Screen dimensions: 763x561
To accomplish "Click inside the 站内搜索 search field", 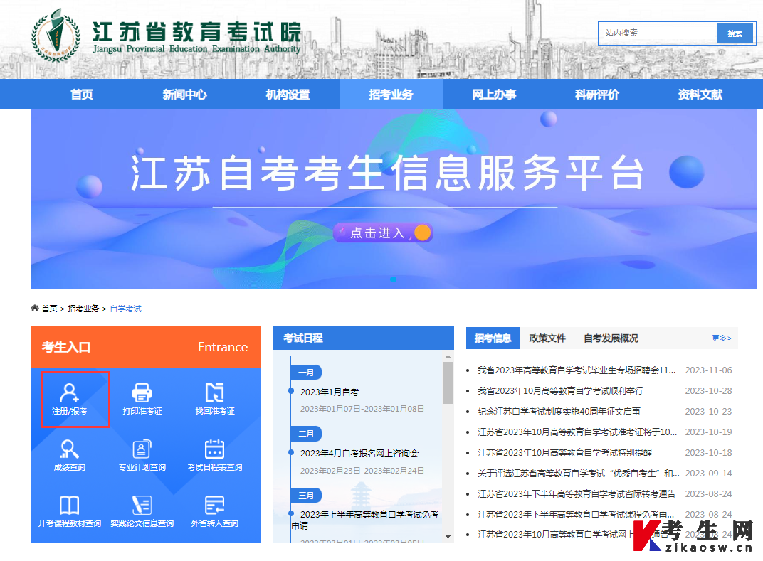I will tap(655, 33).
